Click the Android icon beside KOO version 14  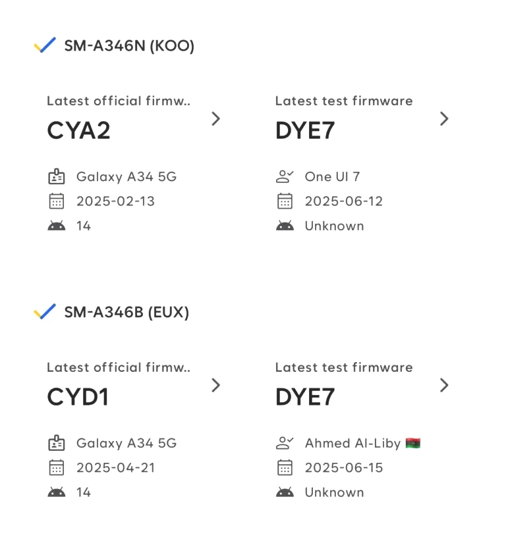(x=56, y=226)
